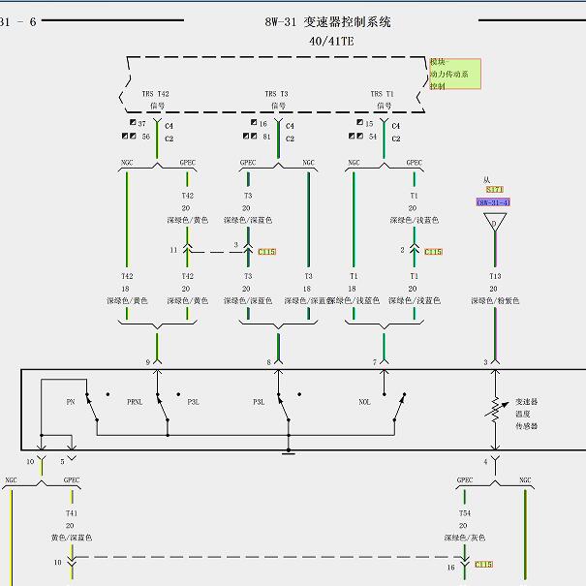Select the 40/41TE subtitle text
The width and height of the screenshot is (586, 586).
[x=331, y=41]
